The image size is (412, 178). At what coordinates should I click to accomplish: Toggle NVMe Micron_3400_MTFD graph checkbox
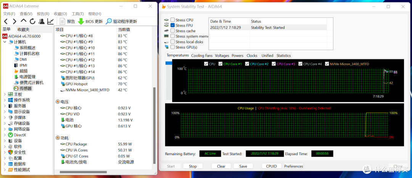[x=327, y=64]
